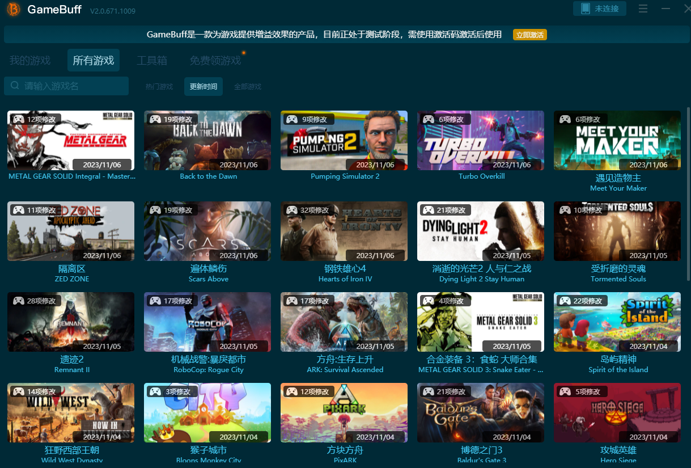Click the vertical scrollbar of game list
This screenshot has height=468, width=691.
point(688,193)
